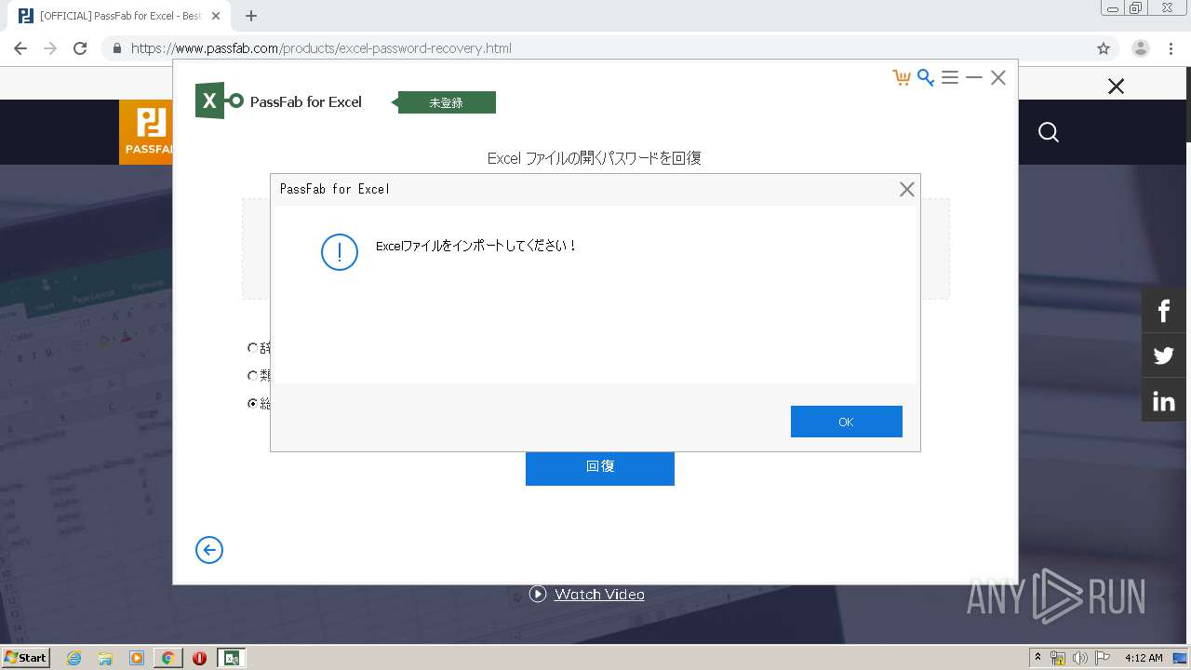
Task: Click the PassFab for Excel app logo
Action: (220, 100)
